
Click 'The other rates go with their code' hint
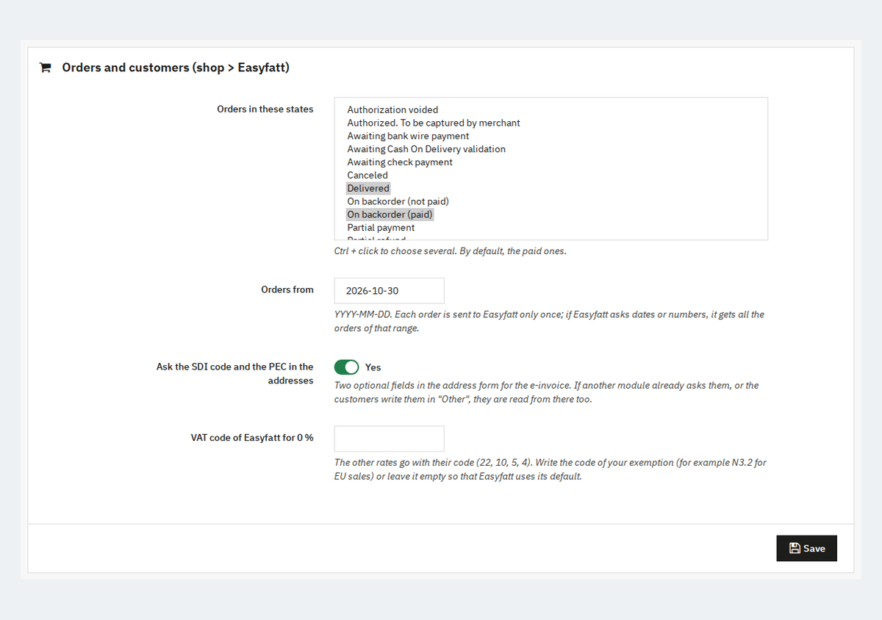pos(551,469)
